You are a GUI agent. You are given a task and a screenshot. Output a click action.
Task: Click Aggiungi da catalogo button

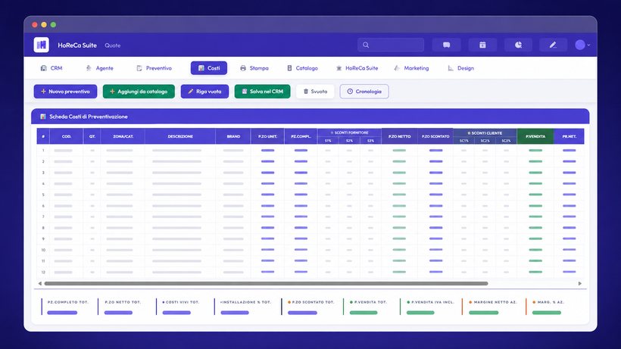[139, 92]
